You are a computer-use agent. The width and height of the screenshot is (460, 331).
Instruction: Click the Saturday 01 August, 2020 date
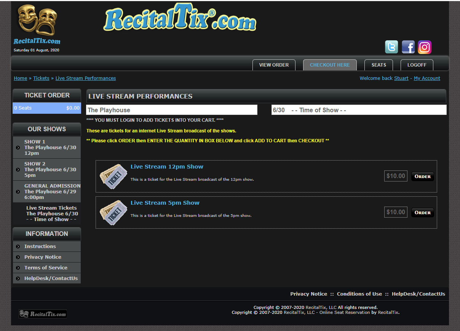pyautogui.click(x=37, y=50)
